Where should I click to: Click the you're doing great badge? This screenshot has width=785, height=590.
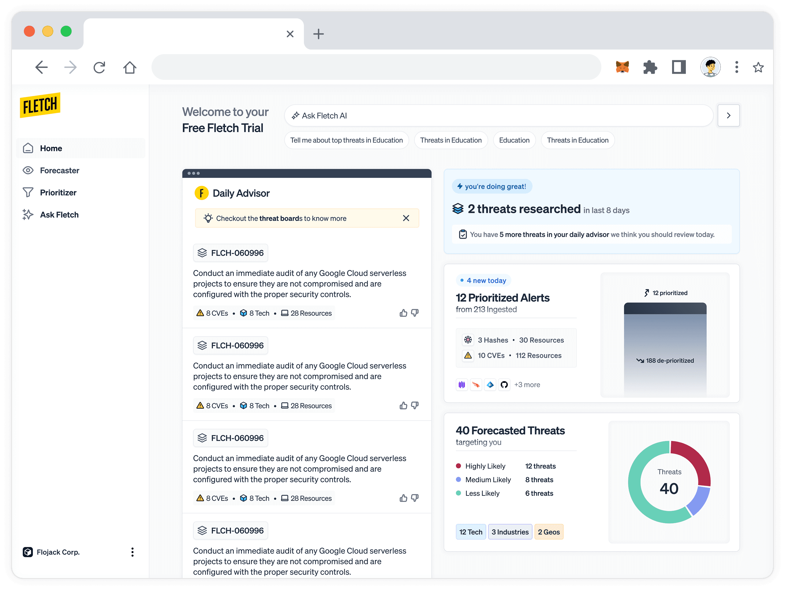point(492,187)
